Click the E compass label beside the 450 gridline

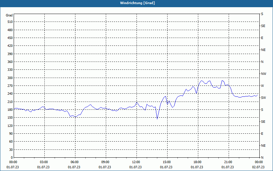[x=262, y=38]
